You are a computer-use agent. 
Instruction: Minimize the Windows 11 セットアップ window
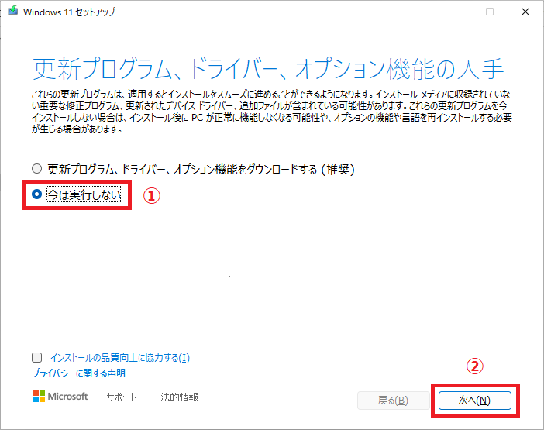click(455, 12)
